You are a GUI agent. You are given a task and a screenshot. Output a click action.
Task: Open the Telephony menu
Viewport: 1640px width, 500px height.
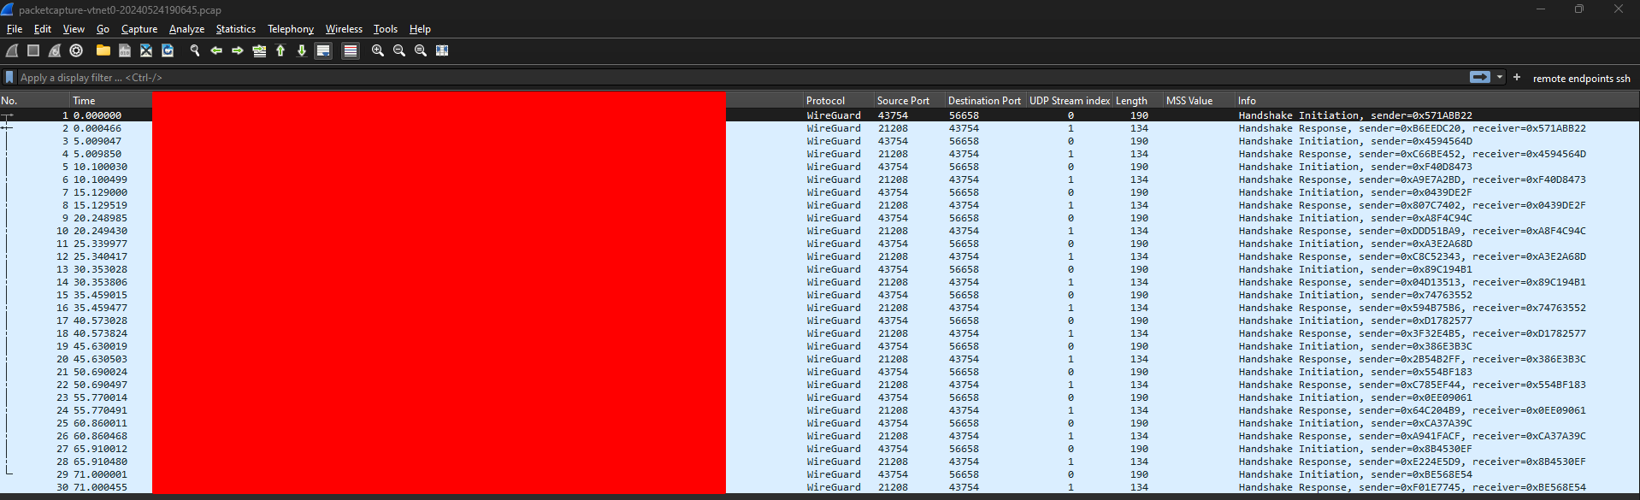[x=291, y=29]
